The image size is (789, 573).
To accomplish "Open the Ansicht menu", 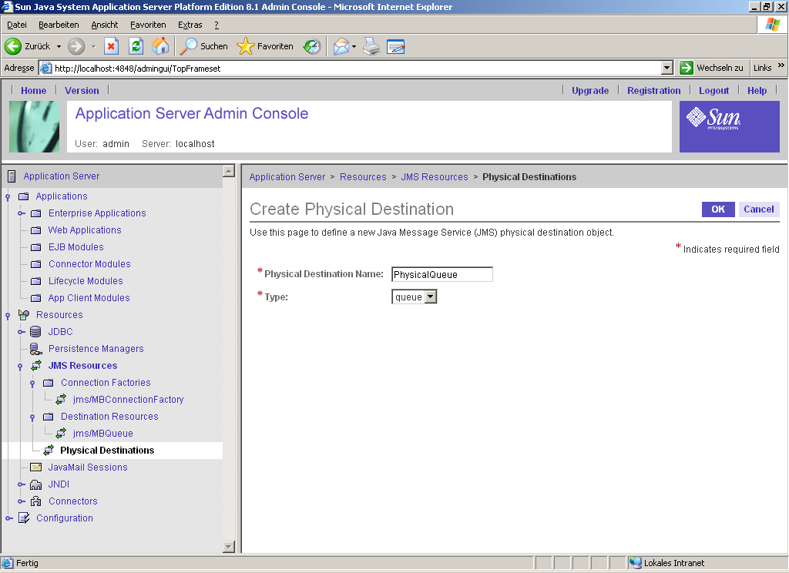I will click(105, 25).
